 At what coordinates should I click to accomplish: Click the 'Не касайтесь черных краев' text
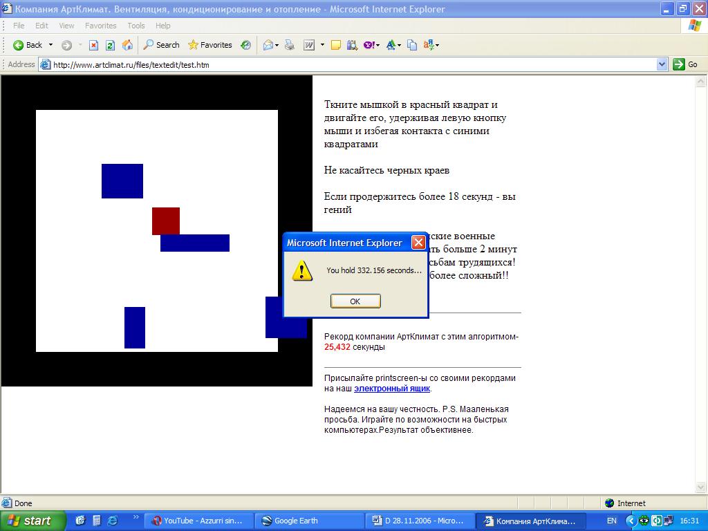[x=386, y=170]
